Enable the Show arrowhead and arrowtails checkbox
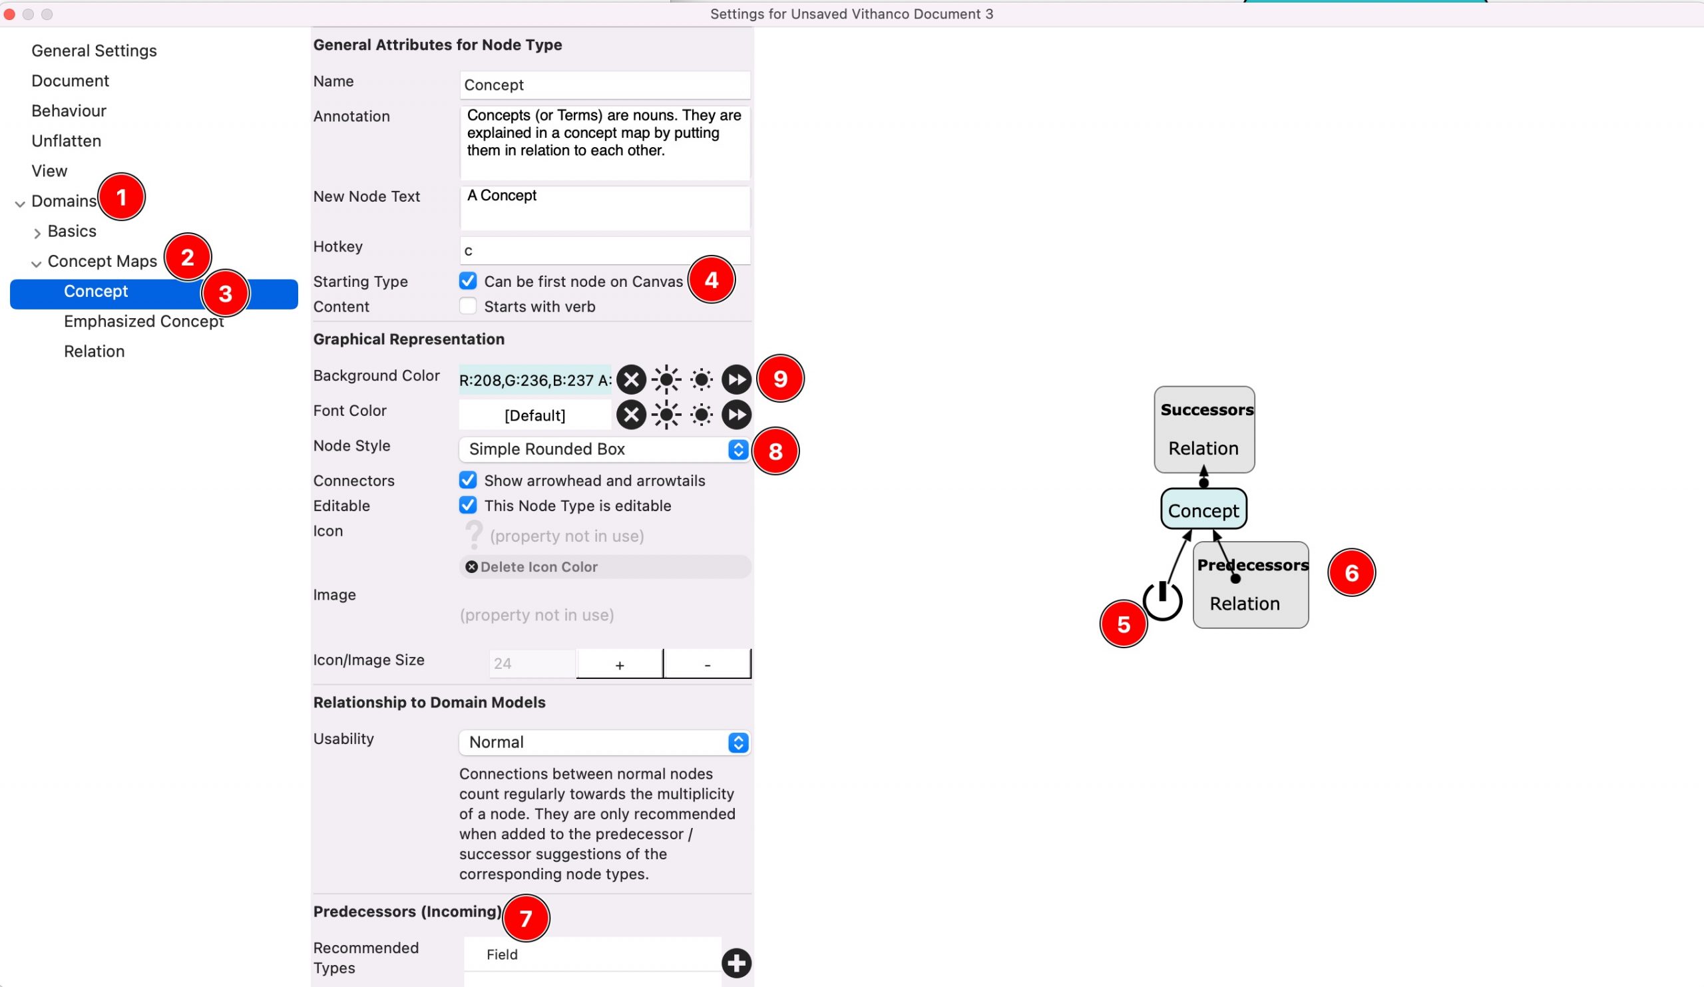This screenshot has width=1704, height=987. [x=468, y=479]
